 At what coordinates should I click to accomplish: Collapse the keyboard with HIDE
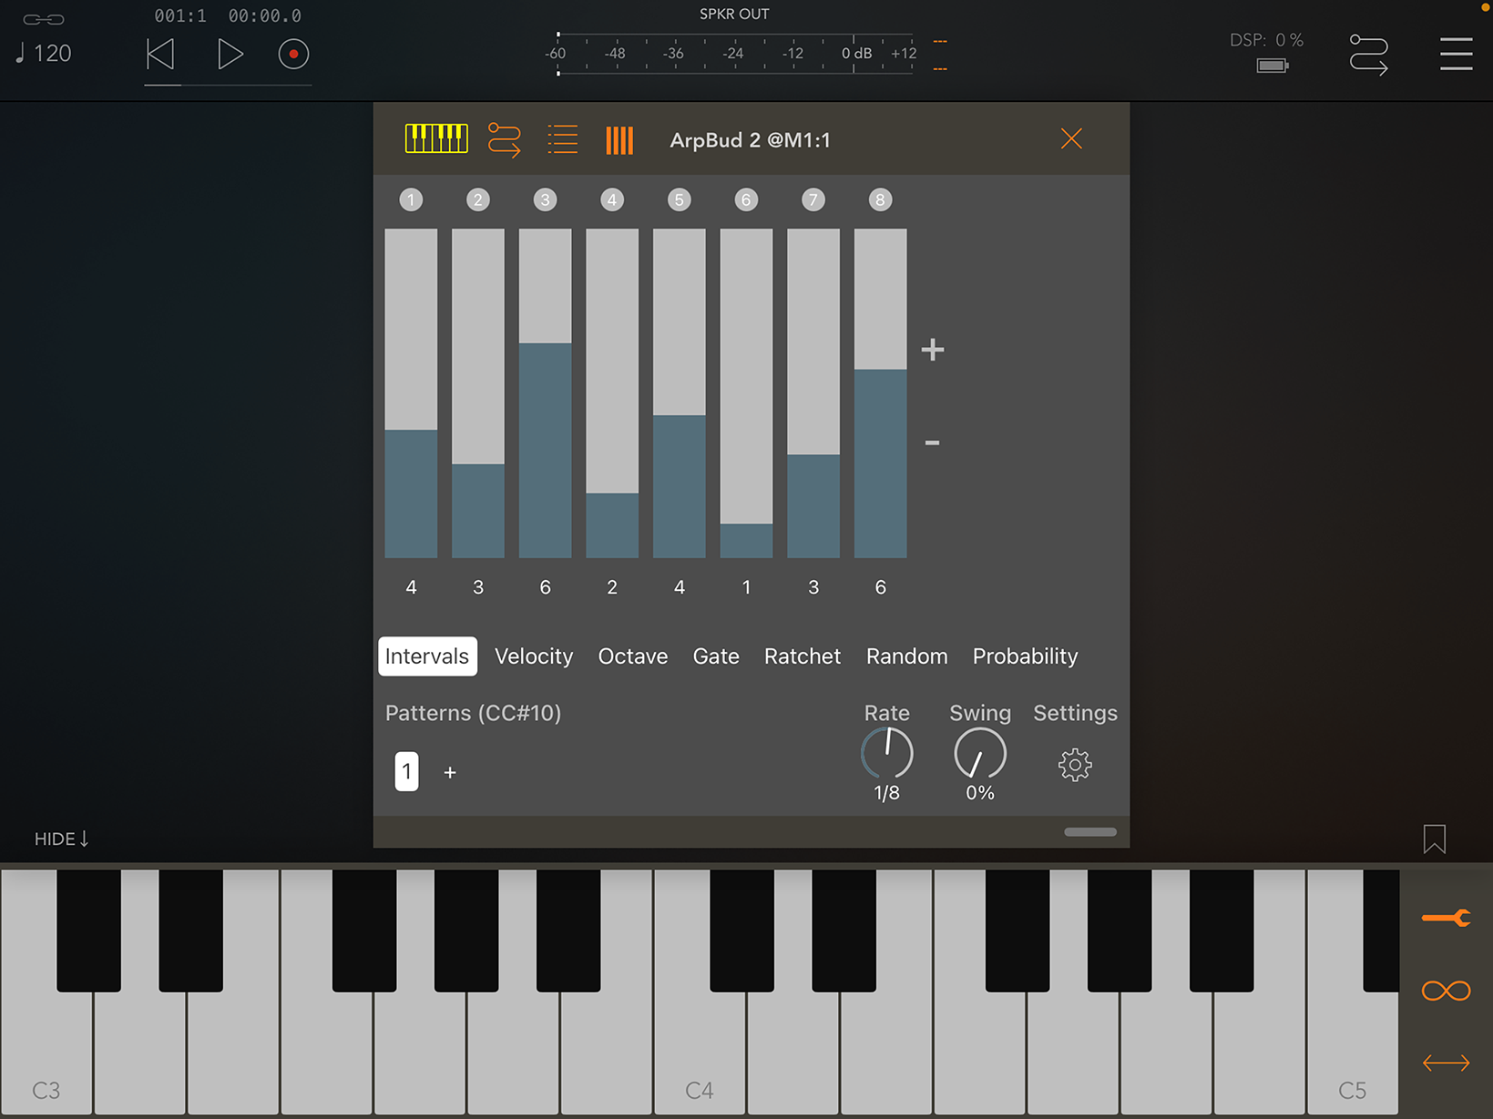[x=61, y=839]
